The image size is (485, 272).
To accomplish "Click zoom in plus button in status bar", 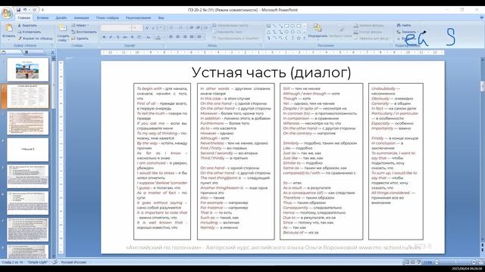I will [474, 262].
